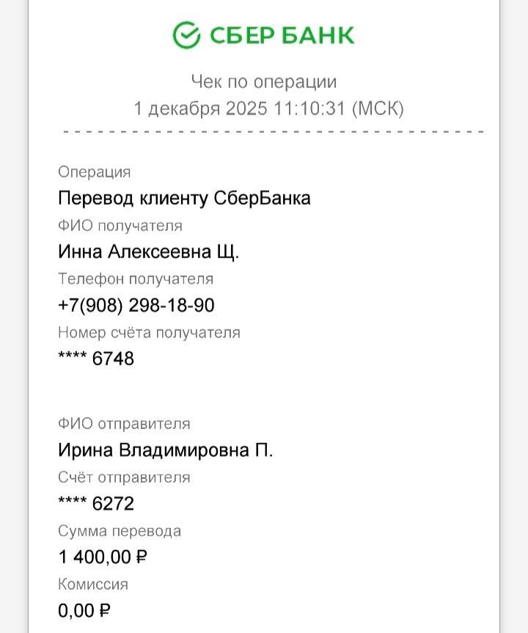Viewport: 528px width, 633px height.
Task: Click the "Чек по операции" title
Action: point(264,81)
